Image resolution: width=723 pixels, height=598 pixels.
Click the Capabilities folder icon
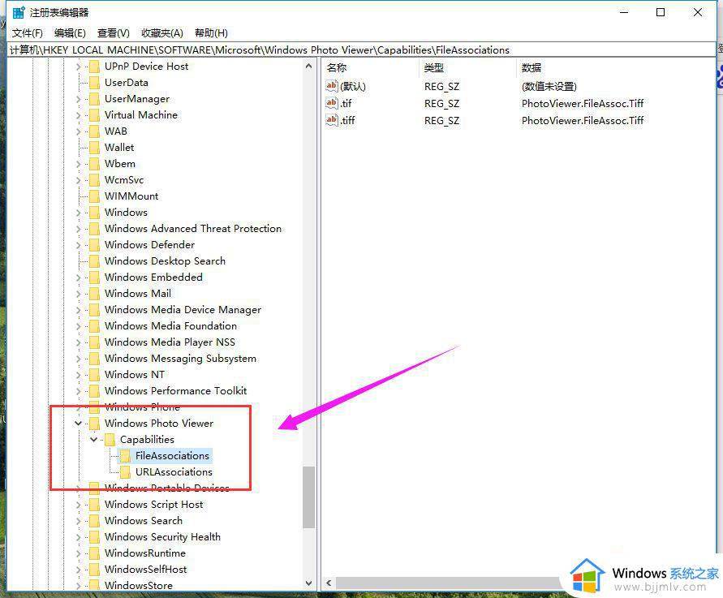click(110, 440)
